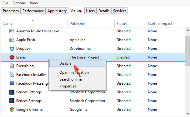Select the Everything entry name

pos(25,66)
